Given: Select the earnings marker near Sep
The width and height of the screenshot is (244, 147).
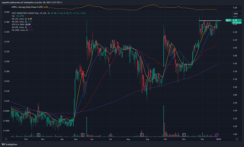Looking at the screenshot, I should [142, 135].
